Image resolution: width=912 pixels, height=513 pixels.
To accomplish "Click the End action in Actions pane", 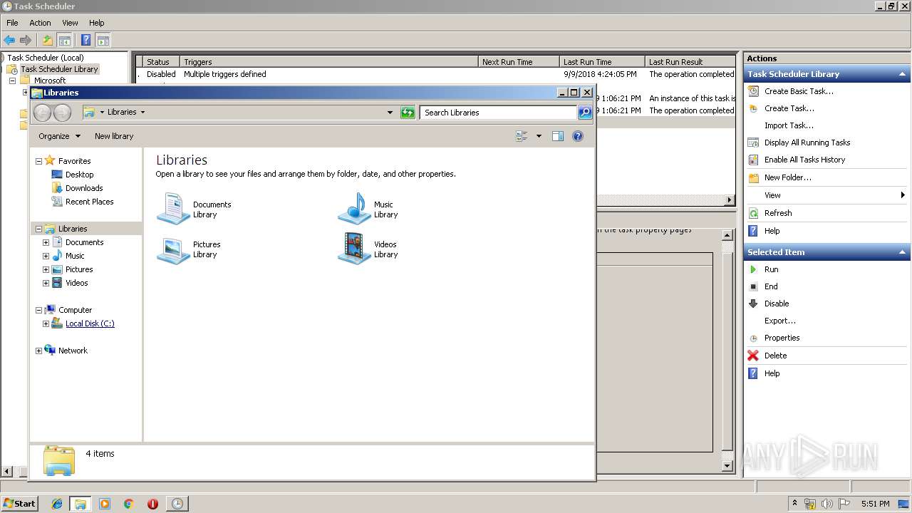I will (x=771, y=286).
